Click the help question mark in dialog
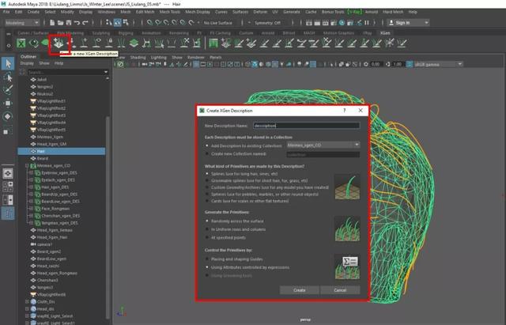Viewport: 506px width, 325px height. (345, 111)
